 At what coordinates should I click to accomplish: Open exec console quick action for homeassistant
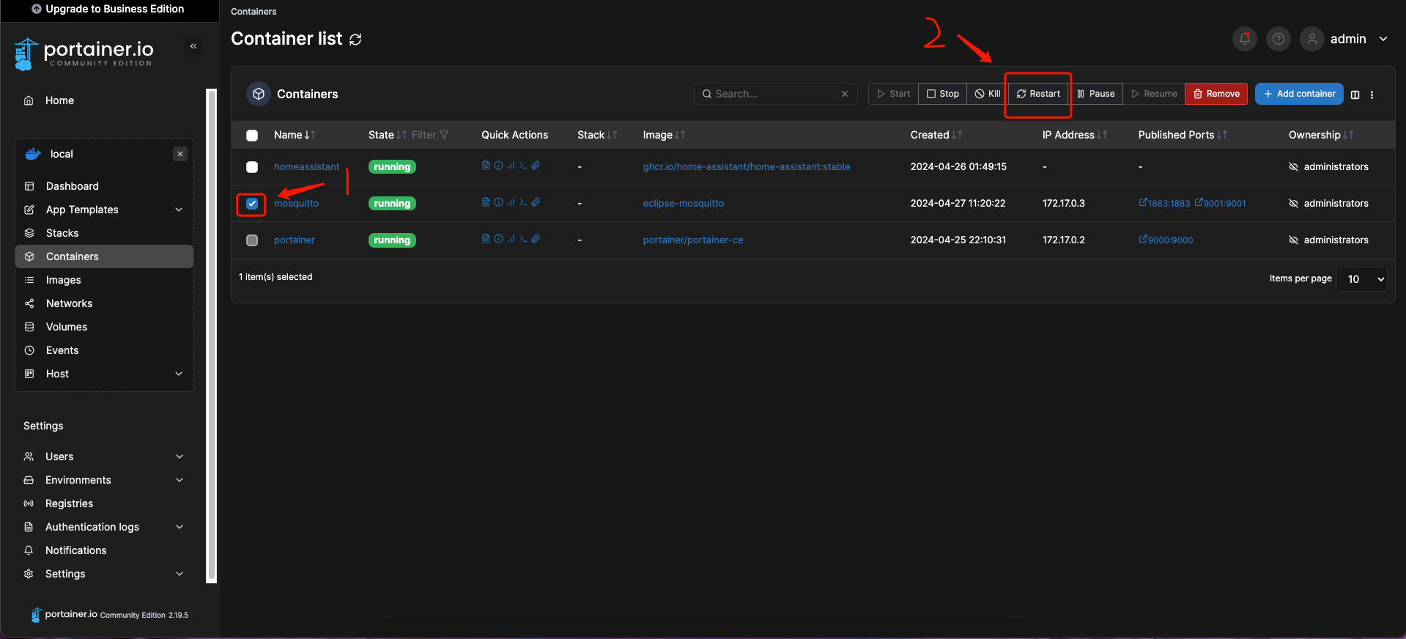pos(523,166)
